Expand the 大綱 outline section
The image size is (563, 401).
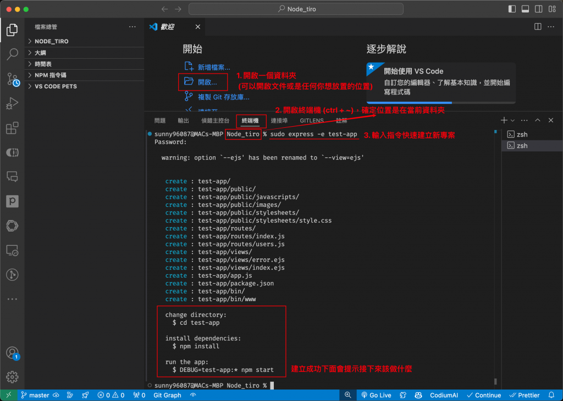84,53
